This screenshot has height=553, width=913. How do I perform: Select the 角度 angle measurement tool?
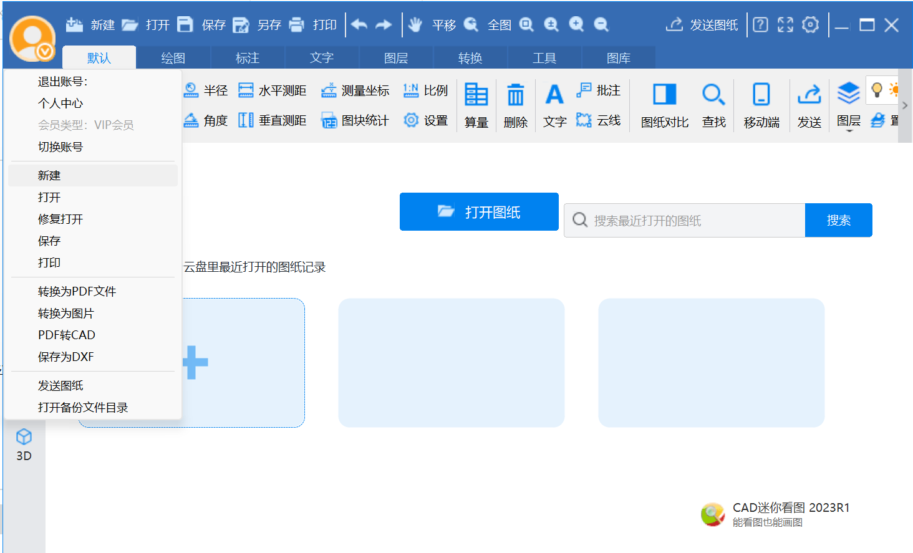click(206, 120)
